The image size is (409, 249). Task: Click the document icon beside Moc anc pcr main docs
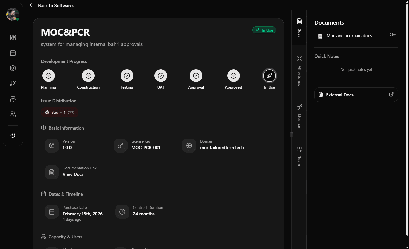[320, 36]
